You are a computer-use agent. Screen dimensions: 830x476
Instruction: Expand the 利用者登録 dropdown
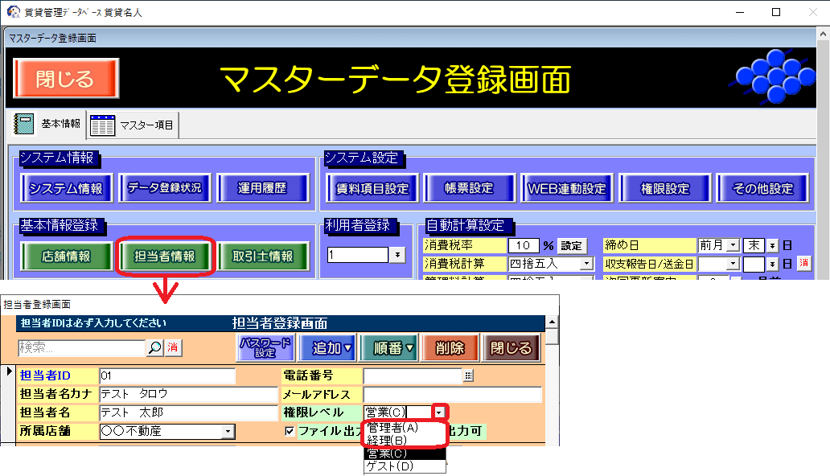[397, 255]
